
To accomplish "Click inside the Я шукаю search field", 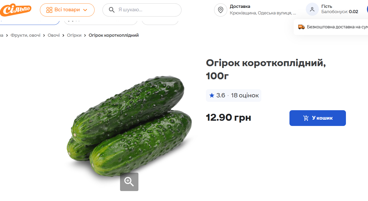I will point(142,10).
